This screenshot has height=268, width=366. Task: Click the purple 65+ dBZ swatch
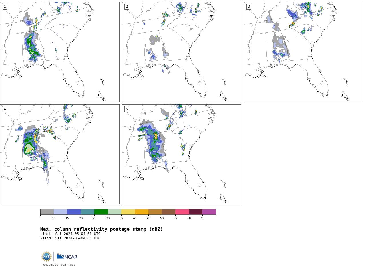click(209, 212)
